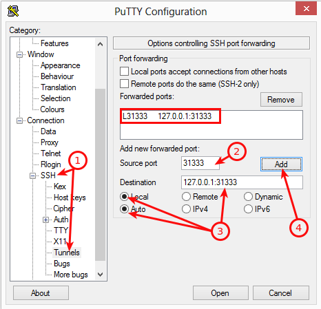The width and height of the screenshot is (321, 309).
Task: Open the X11 forwarding category
Action: point(60,242)
